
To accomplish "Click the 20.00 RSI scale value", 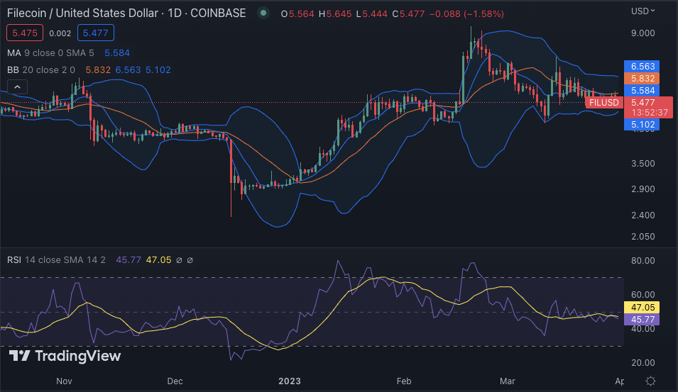I will click(x=643, y=363).
